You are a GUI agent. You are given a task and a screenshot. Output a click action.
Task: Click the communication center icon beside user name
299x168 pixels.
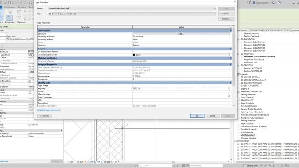(x=250, y=3)
